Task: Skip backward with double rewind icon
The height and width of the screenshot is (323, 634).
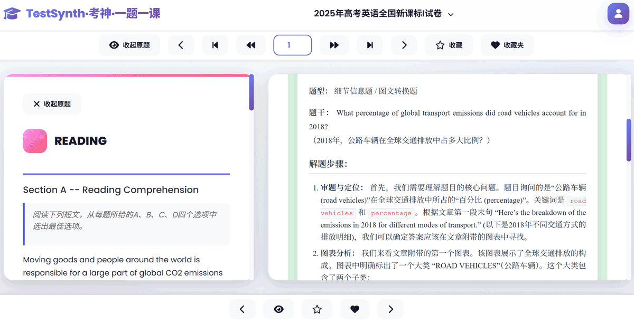Action: click(x=251, y=45)
